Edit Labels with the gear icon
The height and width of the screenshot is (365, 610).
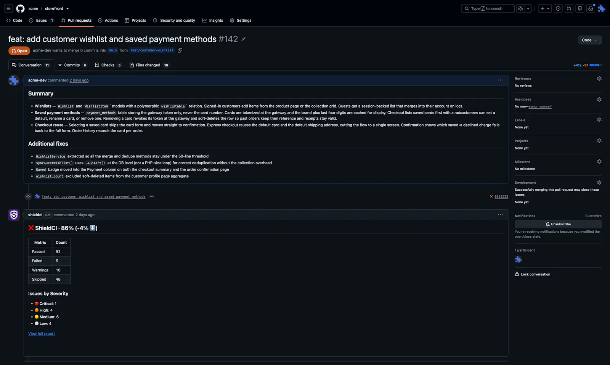click(599, 120)
